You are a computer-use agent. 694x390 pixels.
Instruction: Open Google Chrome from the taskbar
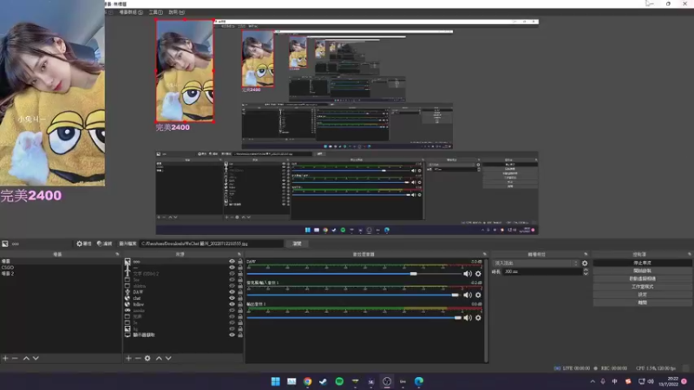307,381
